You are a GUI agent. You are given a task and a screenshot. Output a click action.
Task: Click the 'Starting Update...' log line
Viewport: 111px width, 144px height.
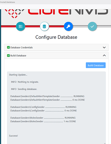tap(18, 75)
